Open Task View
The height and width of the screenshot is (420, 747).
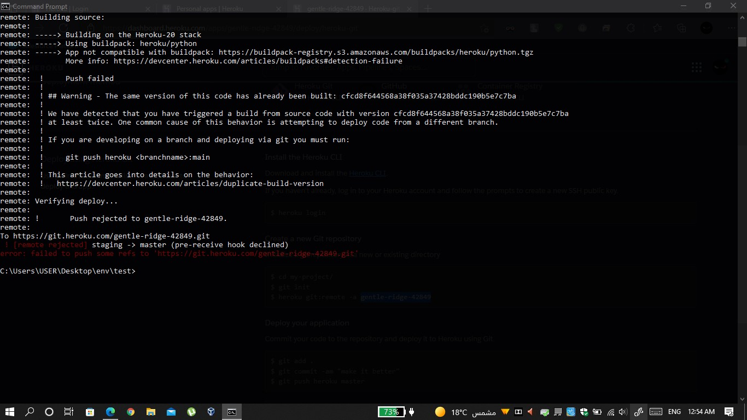point(69,412)
